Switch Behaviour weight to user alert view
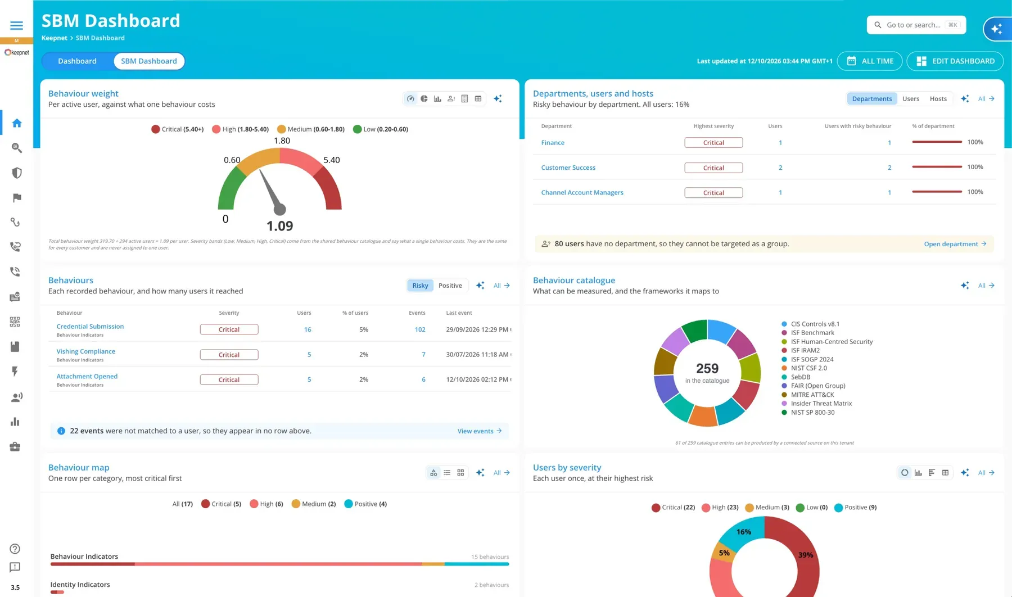 (451, 98)
